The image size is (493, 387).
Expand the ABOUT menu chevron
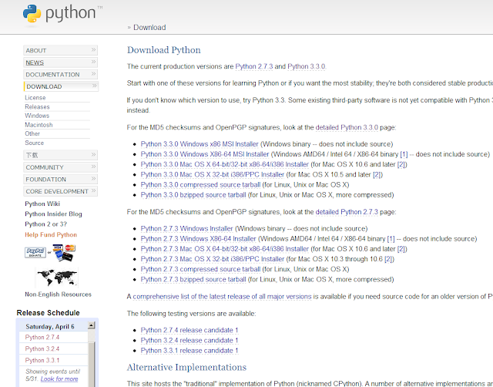[93, 49]
